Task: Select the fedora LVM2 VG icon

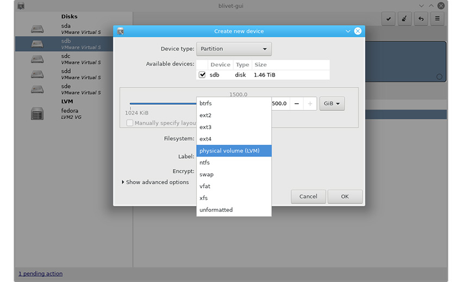Action: (37, 114)
